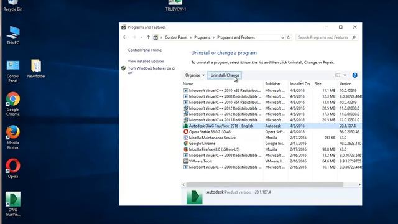Open help with the blue question mark
The height and width of the screenshot is (224, 398).
point(355,75)
